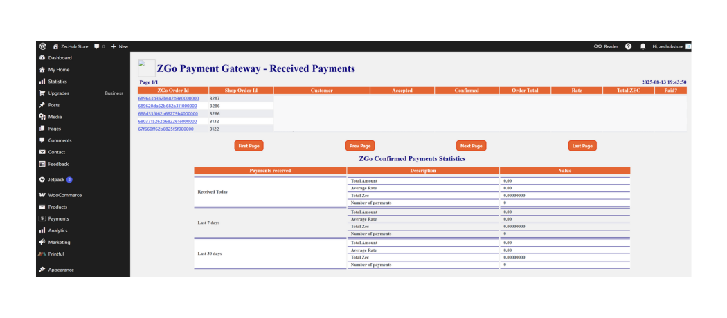Screen dimensions: 727x318
Task: Click the Prev Page button
Action: point(360,146)
